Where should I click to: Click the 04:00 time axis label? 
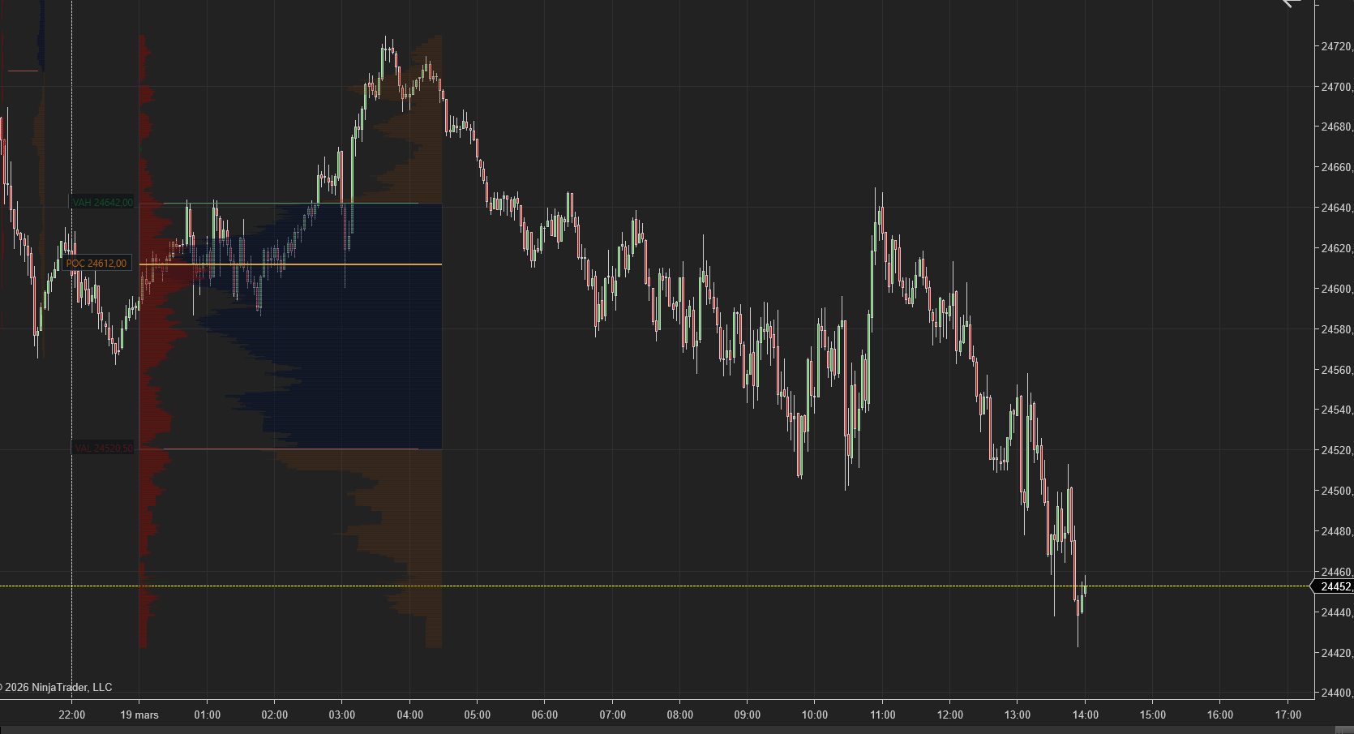[x=410, y=715]
